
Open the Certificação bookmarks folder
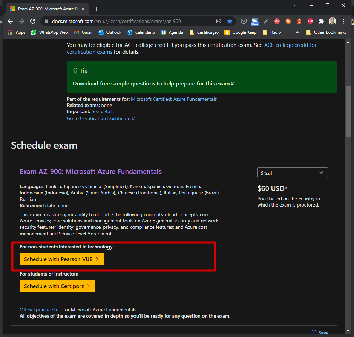(204, 32)
